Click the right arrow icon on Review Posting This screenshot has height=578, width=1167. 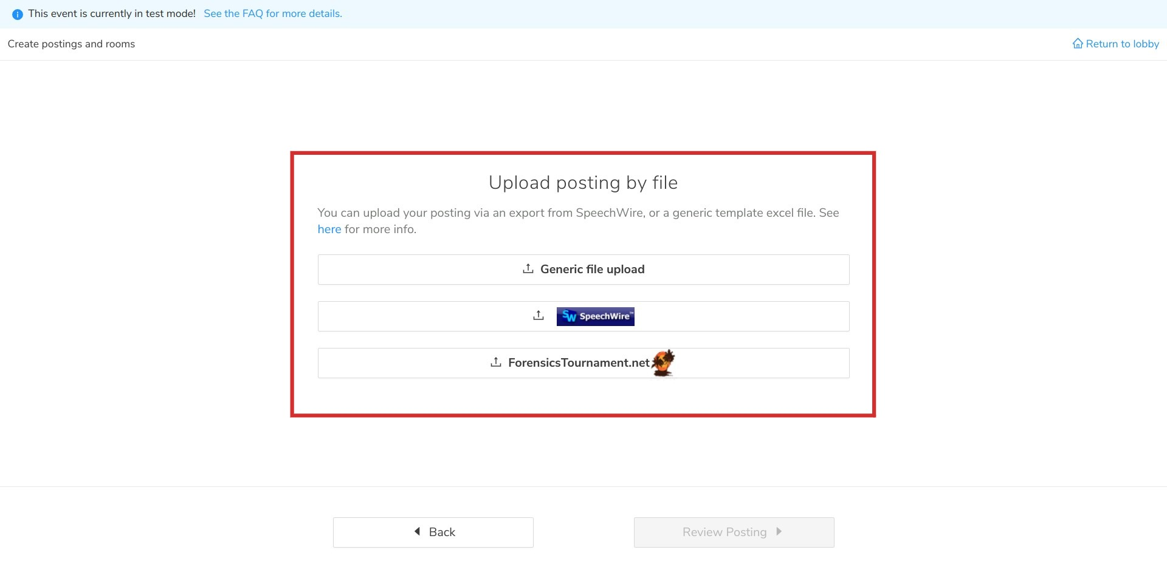[x=779, y=531]
